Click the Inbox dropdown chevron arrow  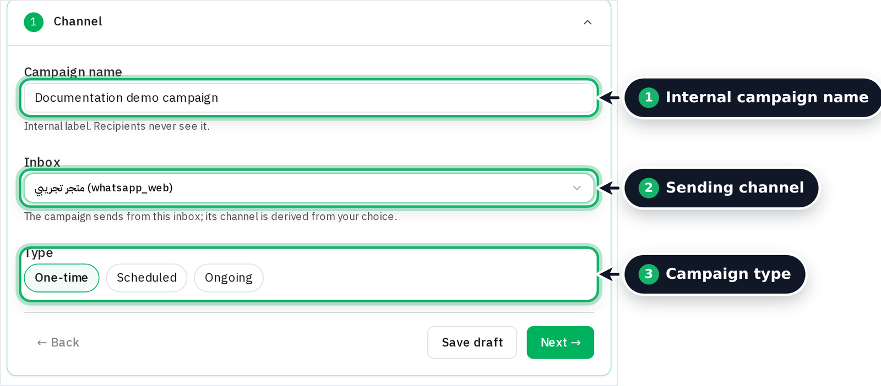[577, 188]
